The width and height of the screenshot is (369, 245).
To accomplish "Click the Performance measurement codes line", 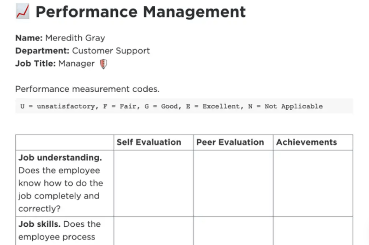I will click(x=87, y=89).
